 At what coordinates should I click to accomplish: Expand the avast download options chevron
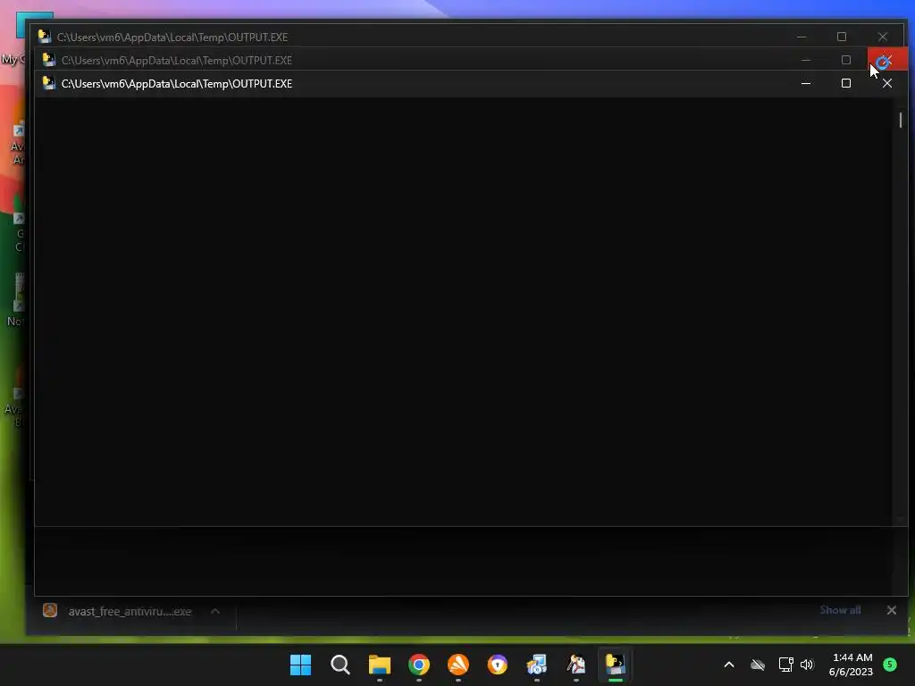click(x=215, y=611)
